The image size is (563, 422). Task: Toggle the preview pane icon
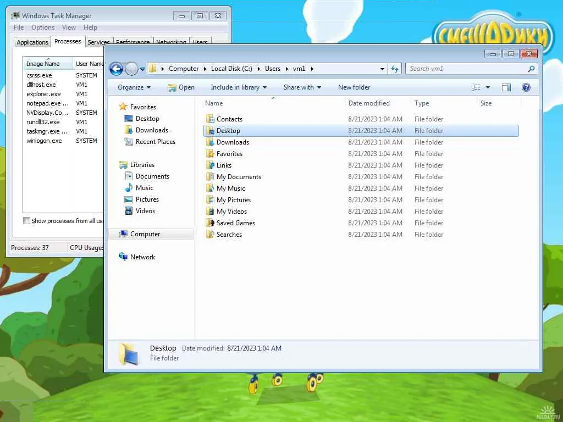506,87
